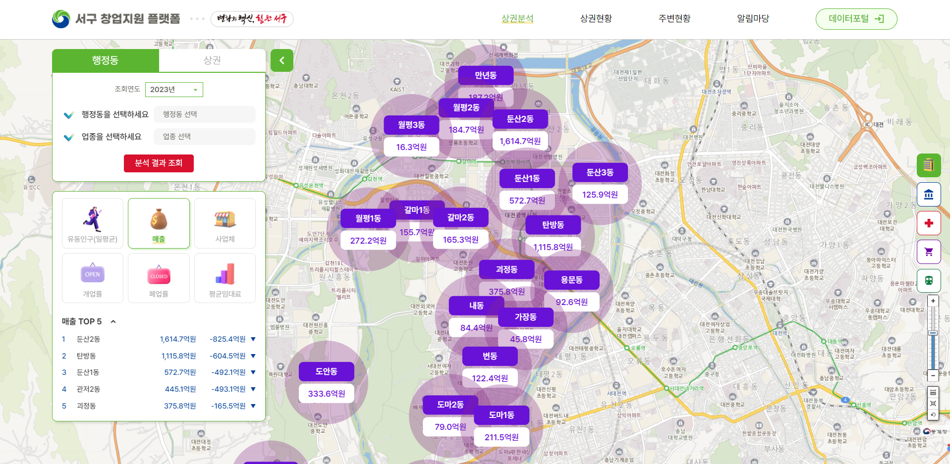Select the 개업률 OPEN sign card
The width and height of the screenshot is (950, 464).
tap(93, 278)
